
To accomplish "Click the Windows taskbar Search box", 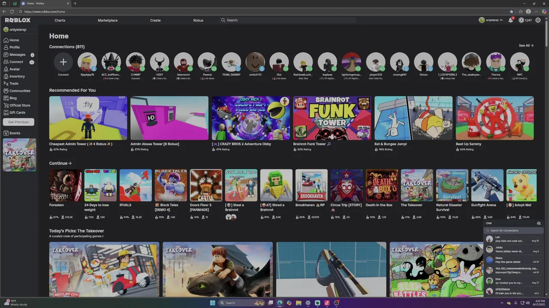I will click(x=242, y=303).
